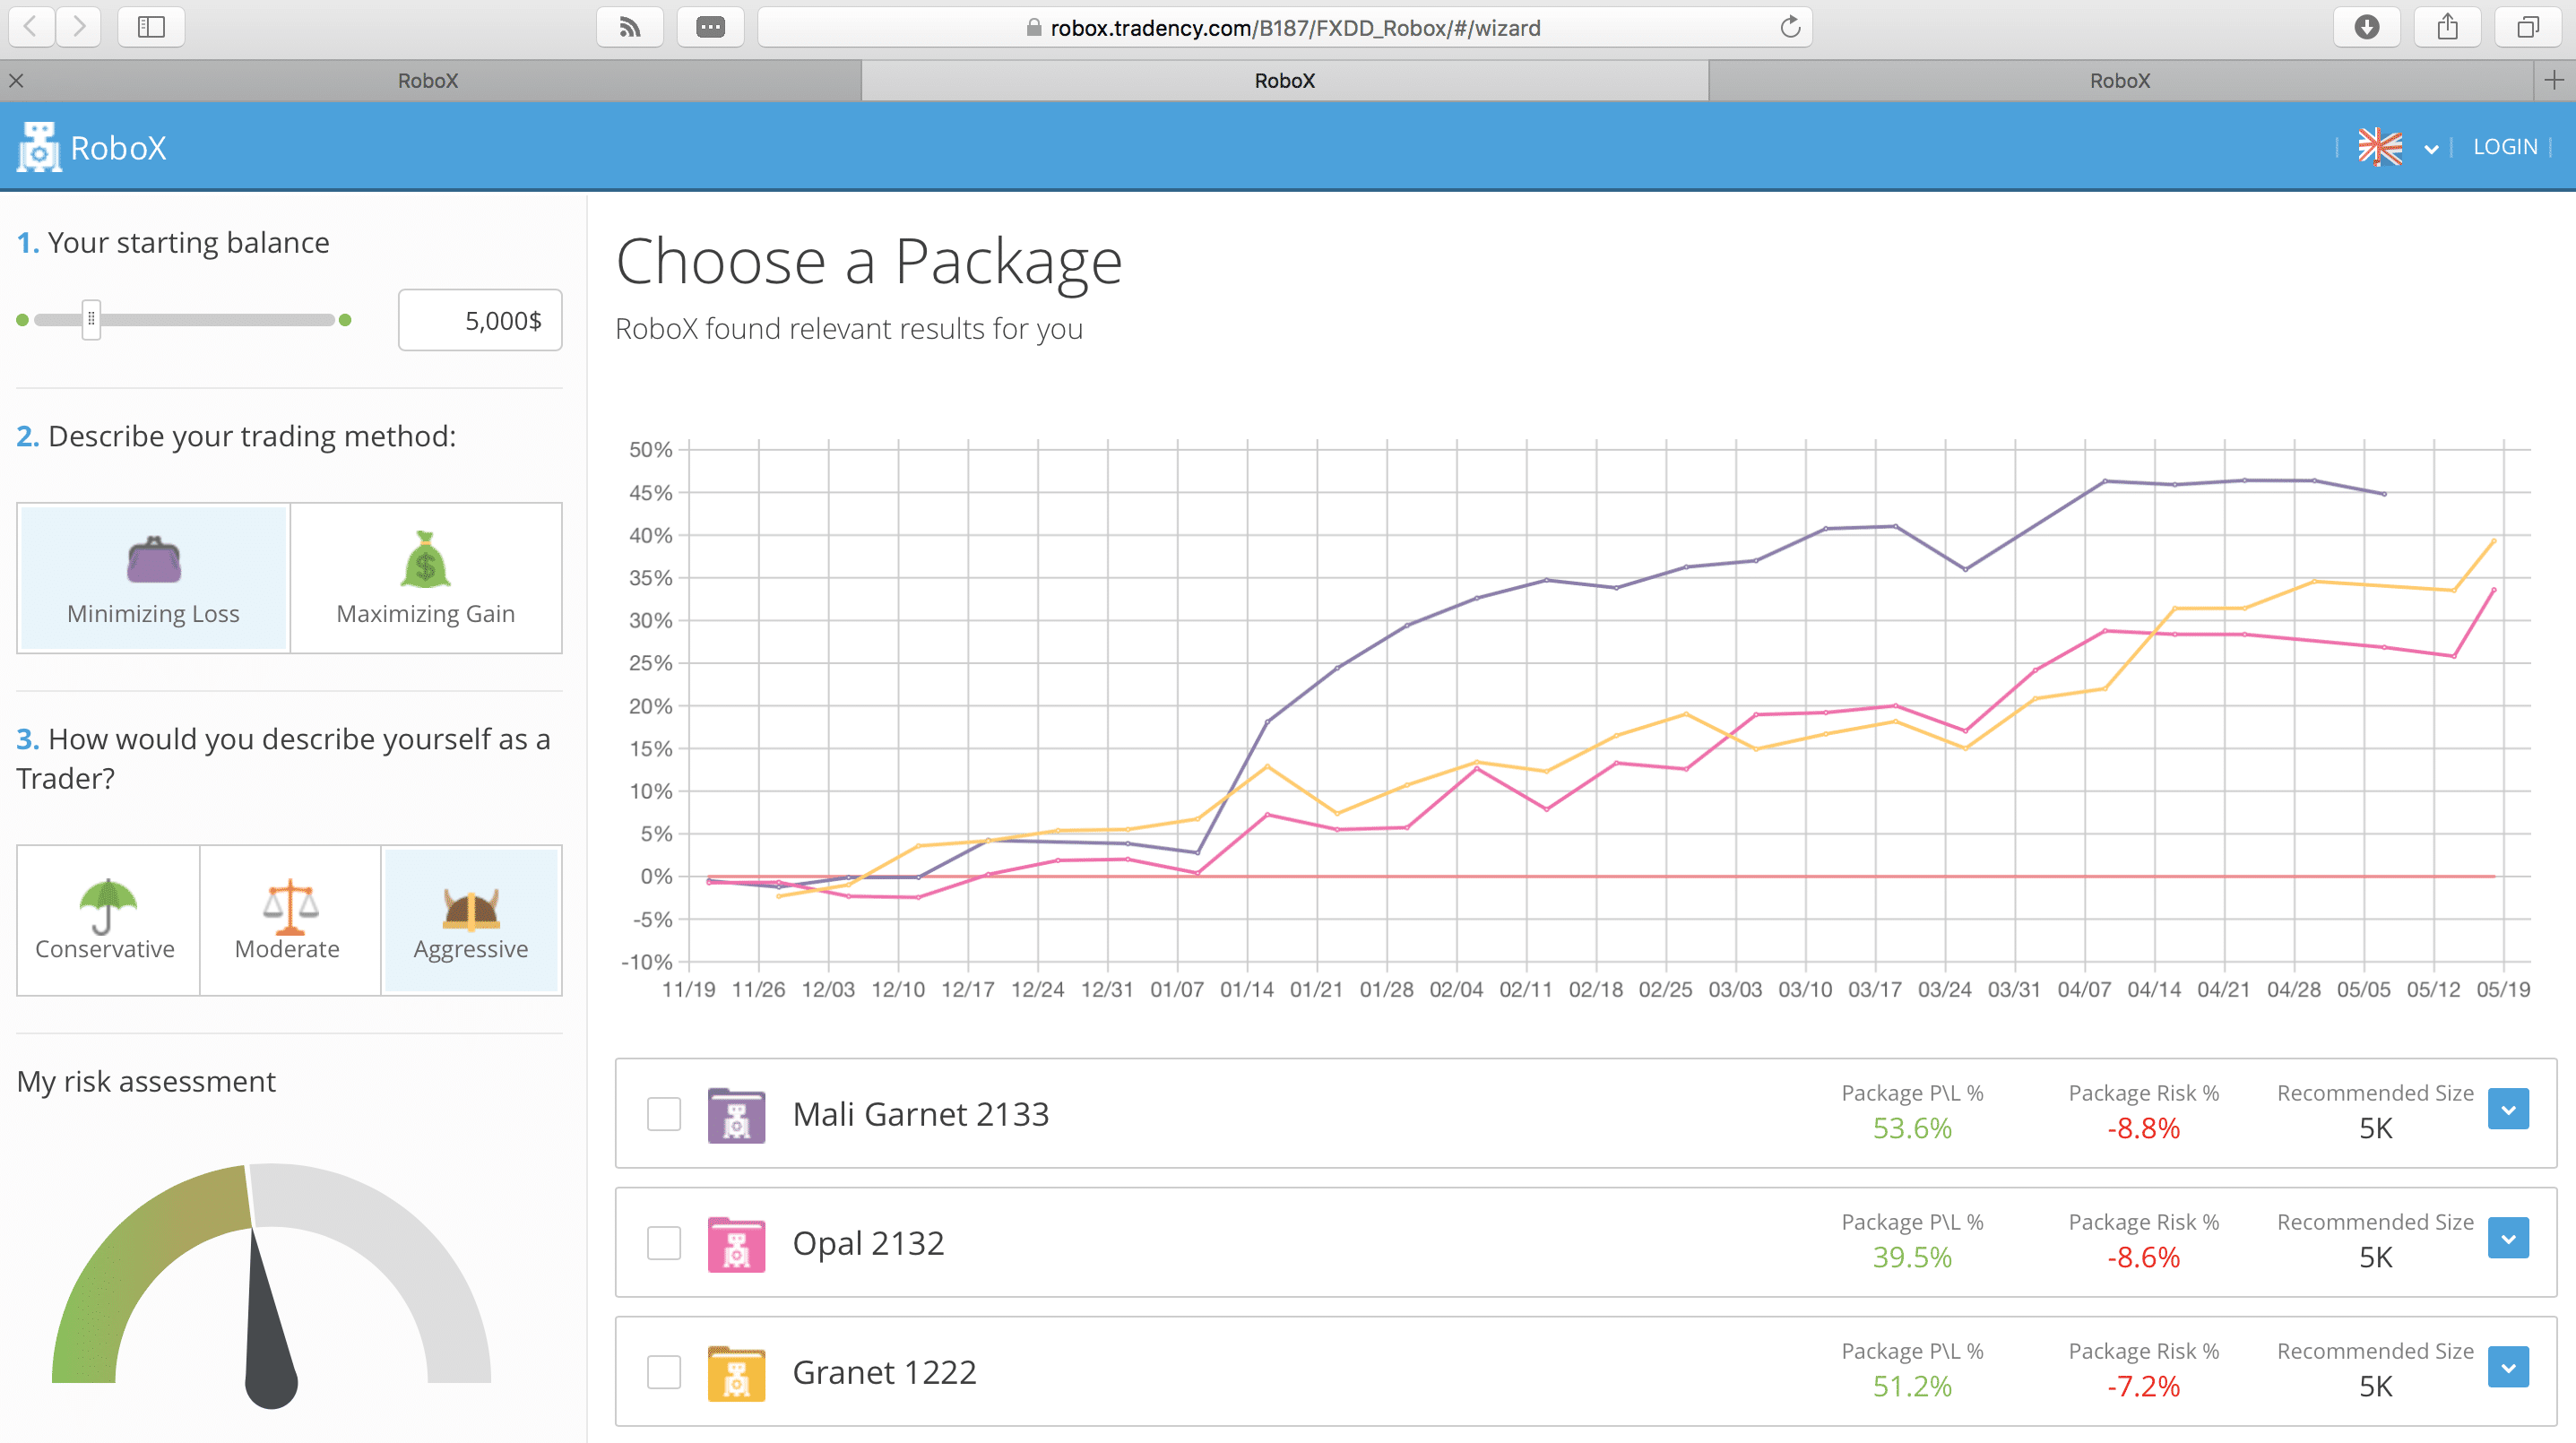Choose the Maximizing Gain money bag icon
This screenshot has width=2576, height=1443.
(x=425, y=560)
